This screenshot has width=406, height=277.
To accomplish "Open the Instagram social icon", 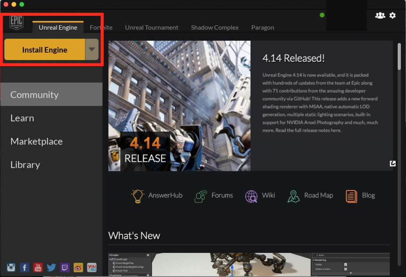I will pyautogui.click(x=11, y=267).
